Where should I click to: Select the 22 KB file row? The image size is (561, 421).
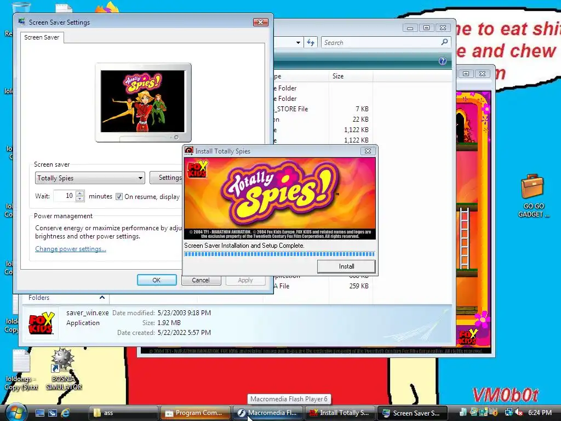322,119
